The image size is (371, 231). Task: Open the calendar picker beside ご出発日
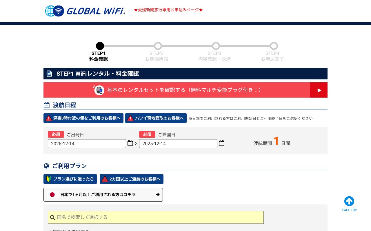coord(130,143)
